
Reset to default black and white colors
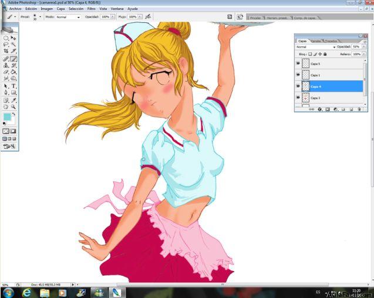tap(4, 124)
